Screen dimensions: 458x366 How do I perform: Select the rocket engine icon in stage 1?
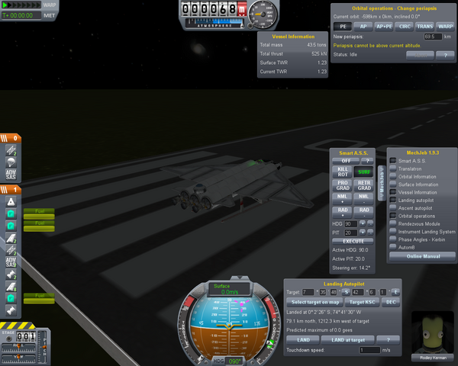(11, 201)
